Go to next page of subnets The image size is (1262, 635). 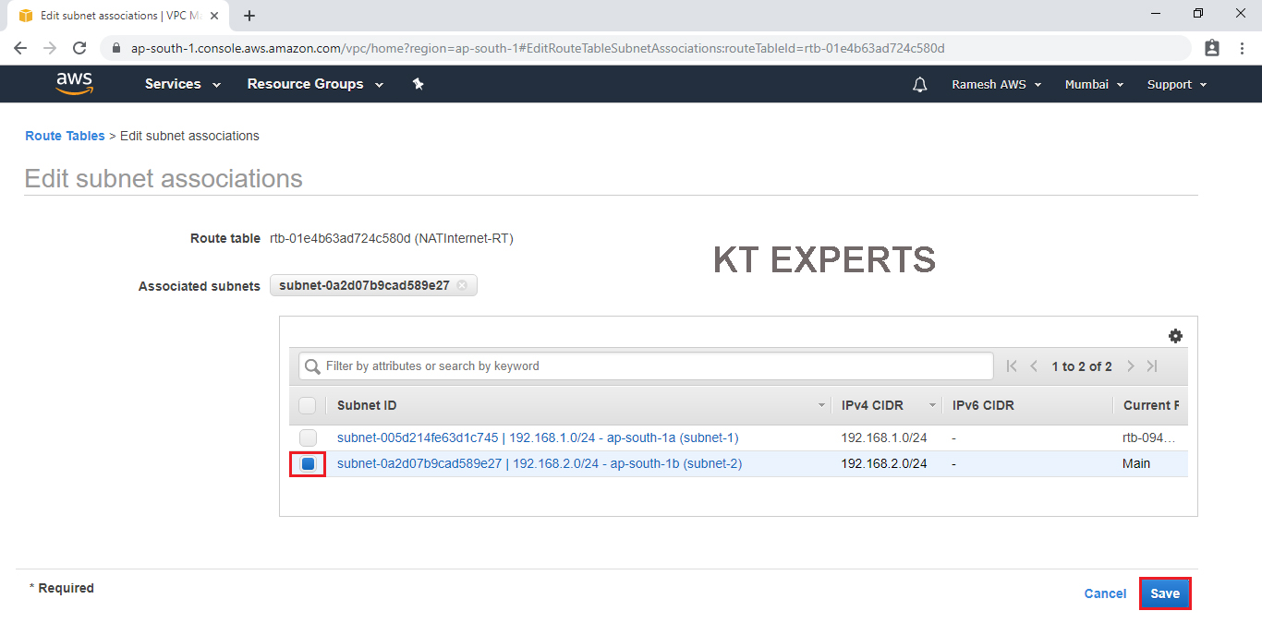(x=1130, y=366)
